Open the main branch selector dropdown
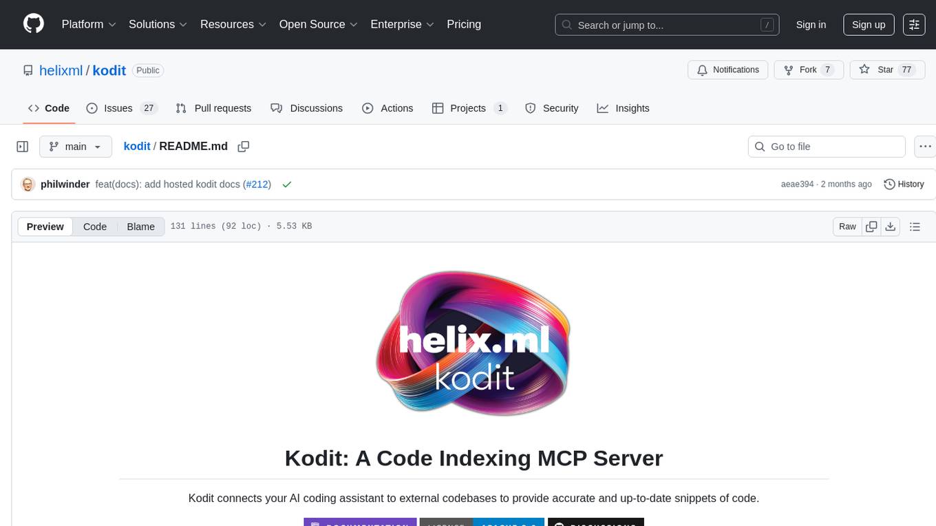Image resolution: width=936 pixels, height=526 pixels. pos(76,147)
